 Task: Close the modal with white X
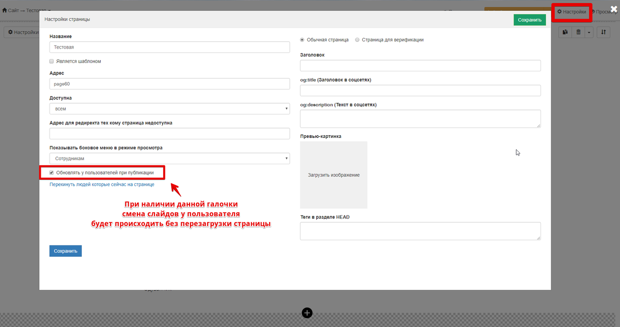coord(614,9)
